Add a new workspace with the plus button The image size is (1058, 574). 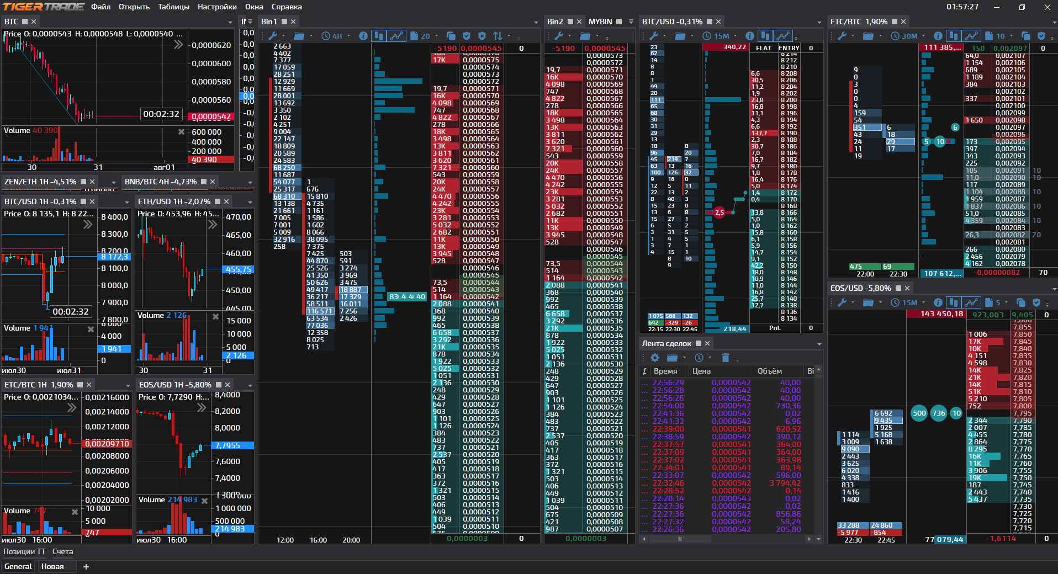click(86, 566)
